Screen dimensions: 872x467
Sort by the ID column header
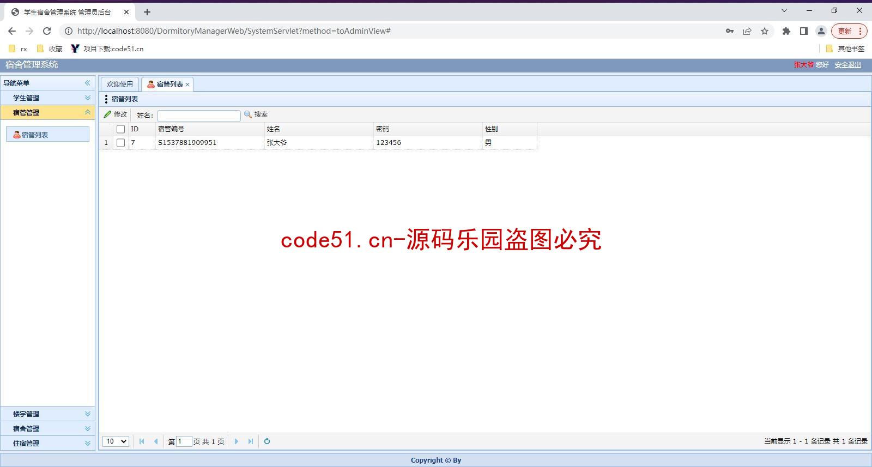pos(142,129)
